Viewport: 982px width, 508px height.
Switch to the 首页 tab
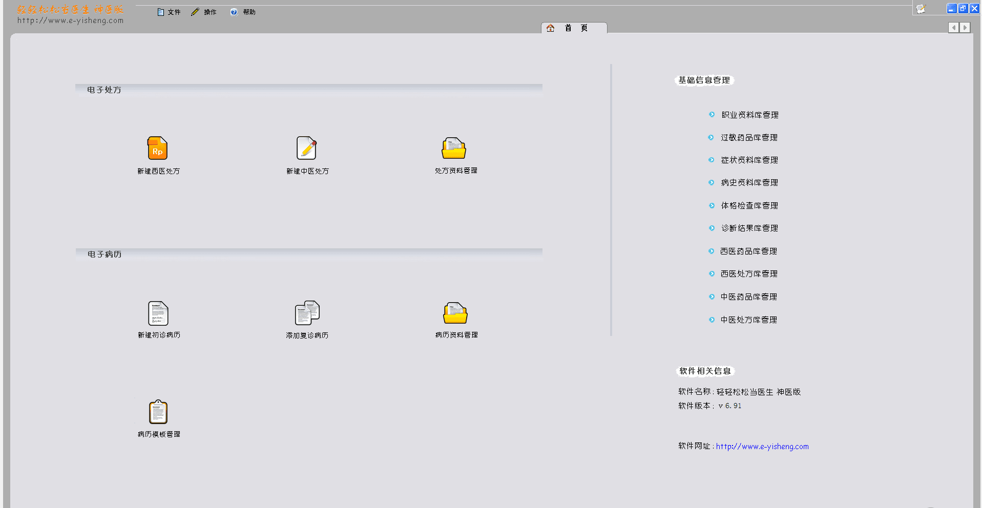point(574,28)
